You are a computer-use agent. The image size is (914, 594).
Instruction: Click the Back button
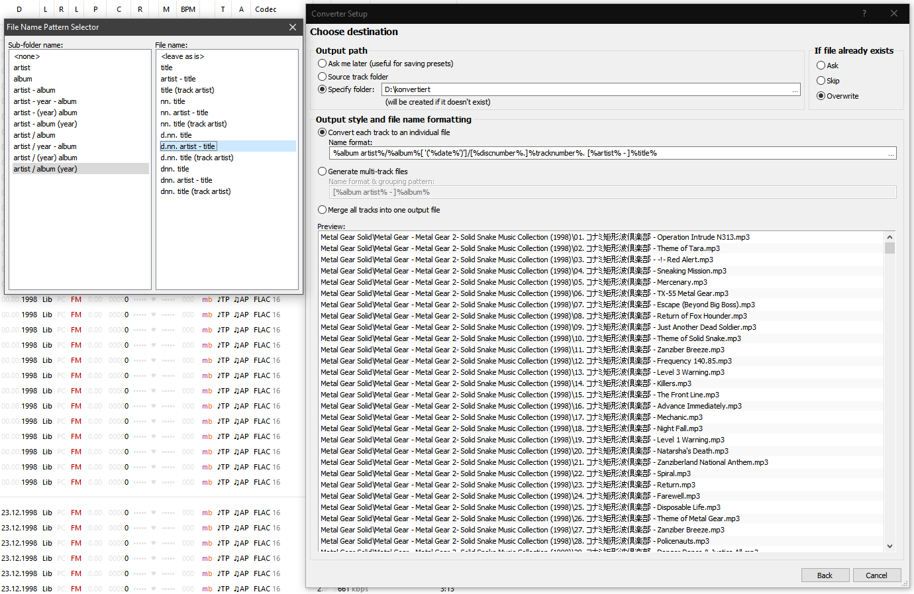click(x=825, y=575)
